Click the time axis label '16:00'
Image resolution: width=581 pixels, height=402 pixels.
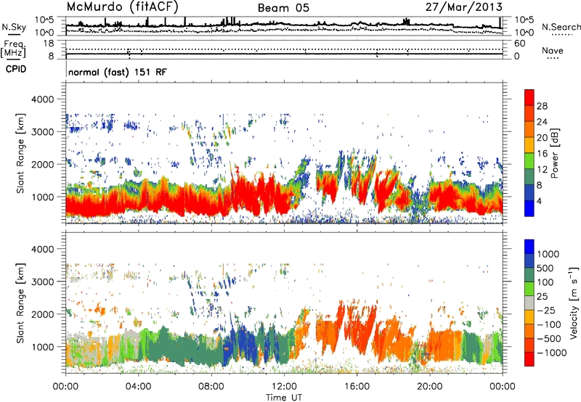click(357, 387)
